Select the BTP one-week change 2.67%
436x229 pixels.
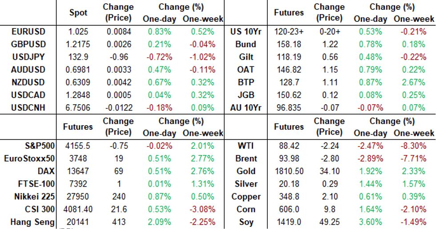414,82
